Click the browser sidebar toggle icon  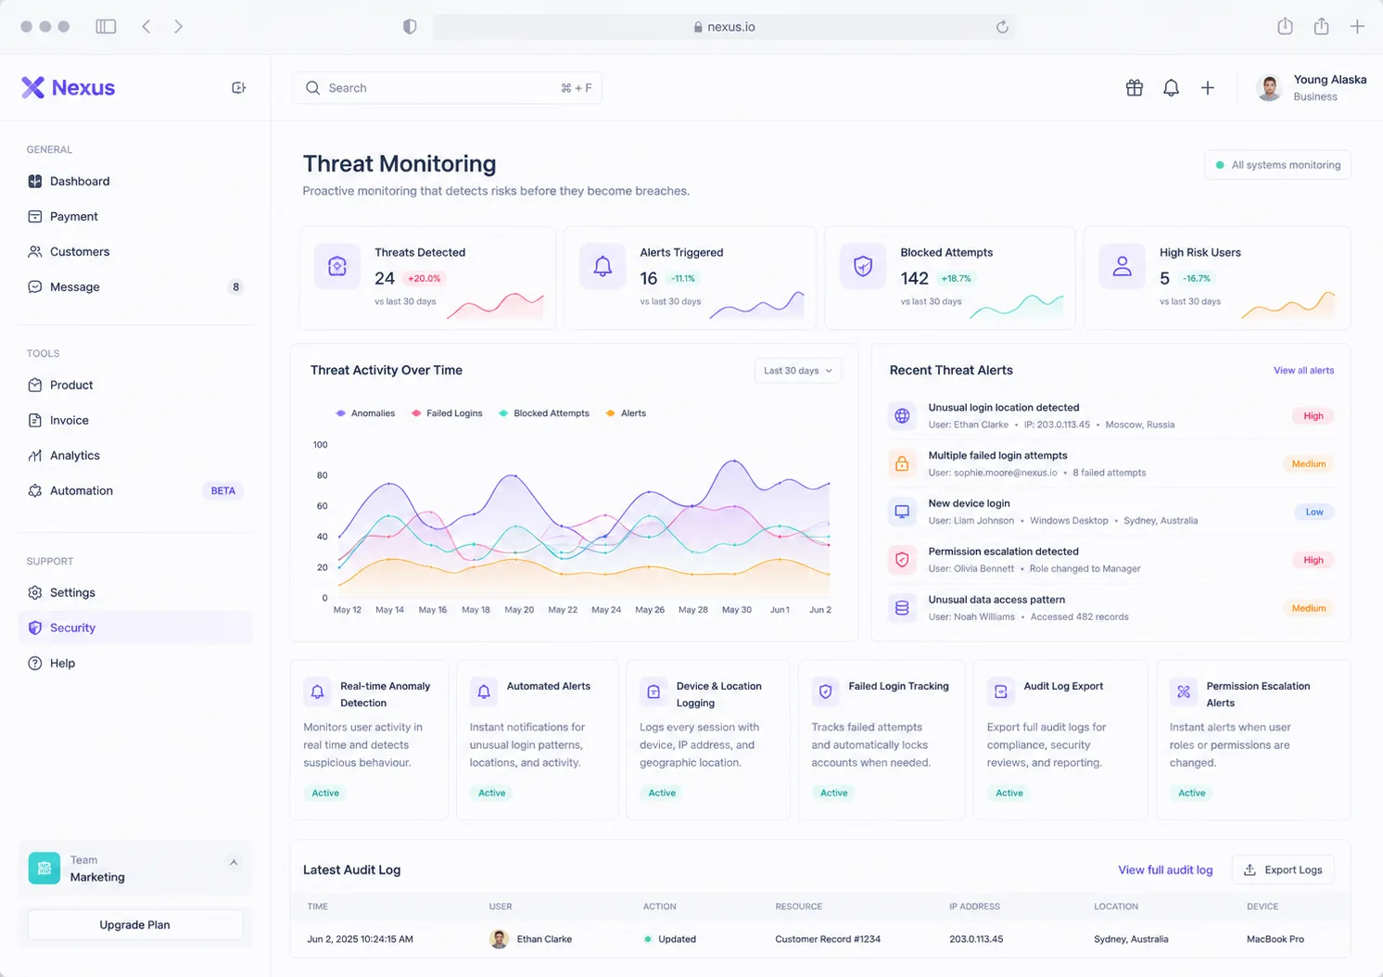tap(106, 26)
